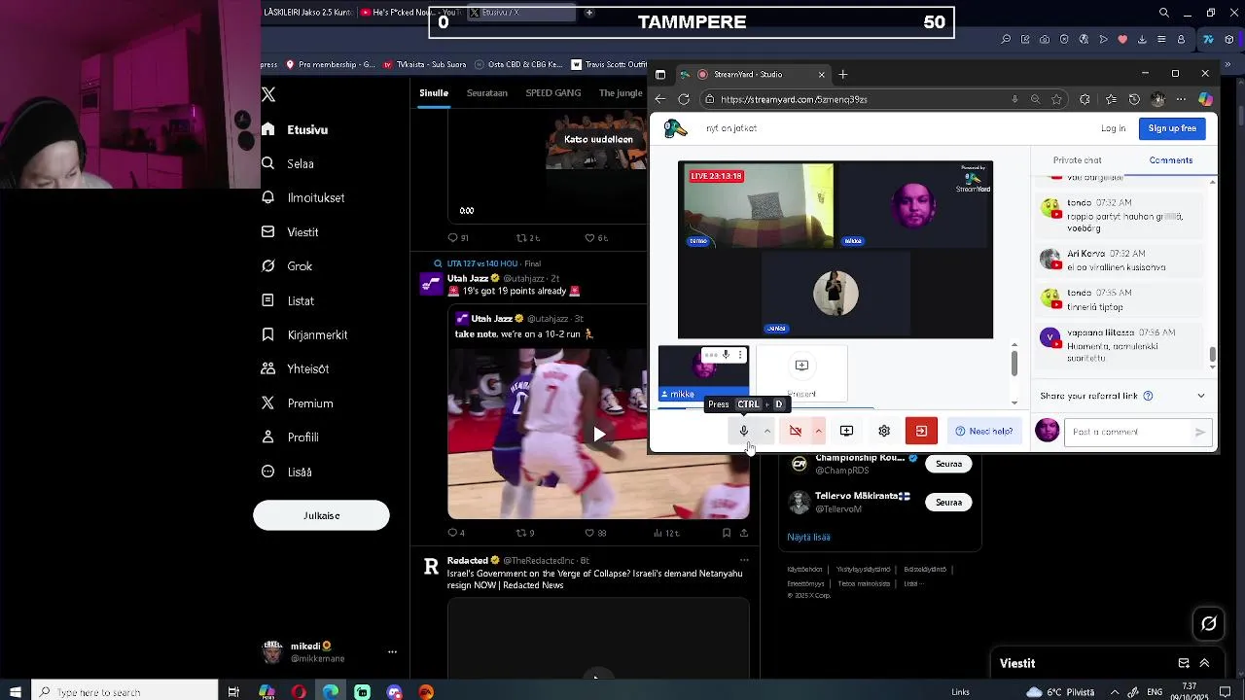Expand Share your referral link section
1245x700 pixels.
click(1200, 396)
